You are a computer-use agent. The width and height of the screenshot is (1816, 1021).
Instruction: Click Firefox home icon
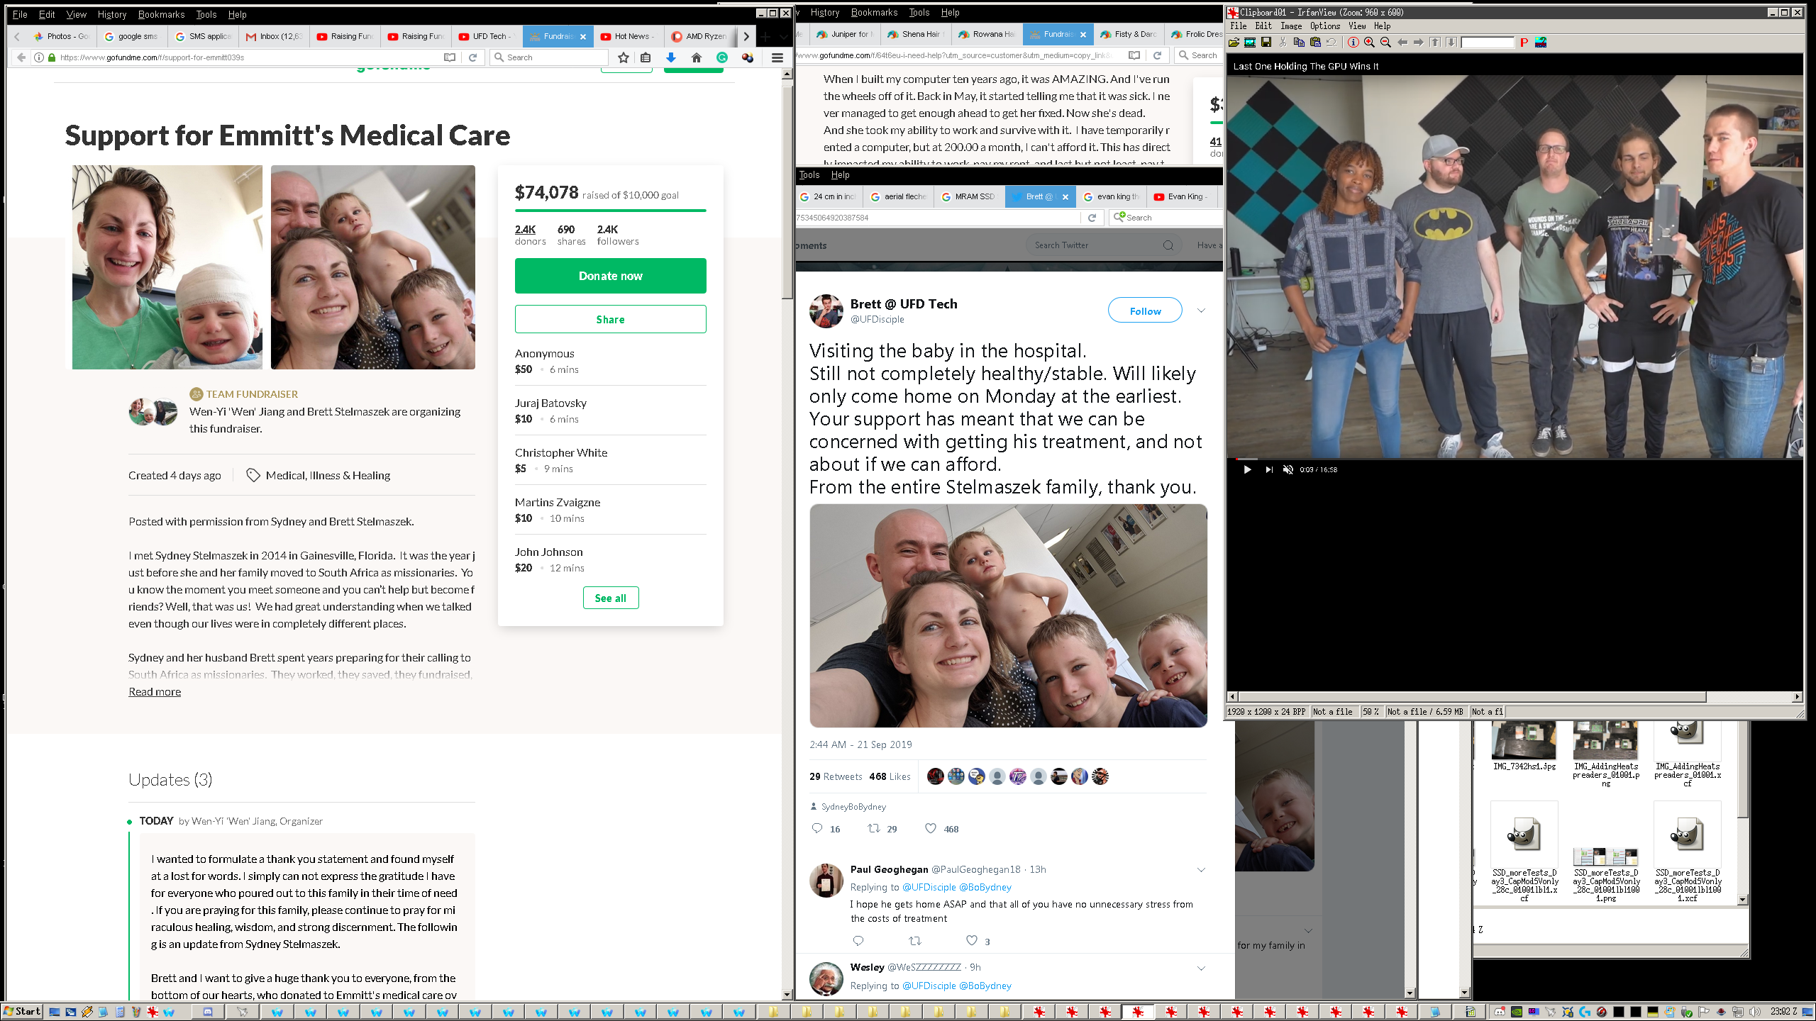(x=696, y=57)
